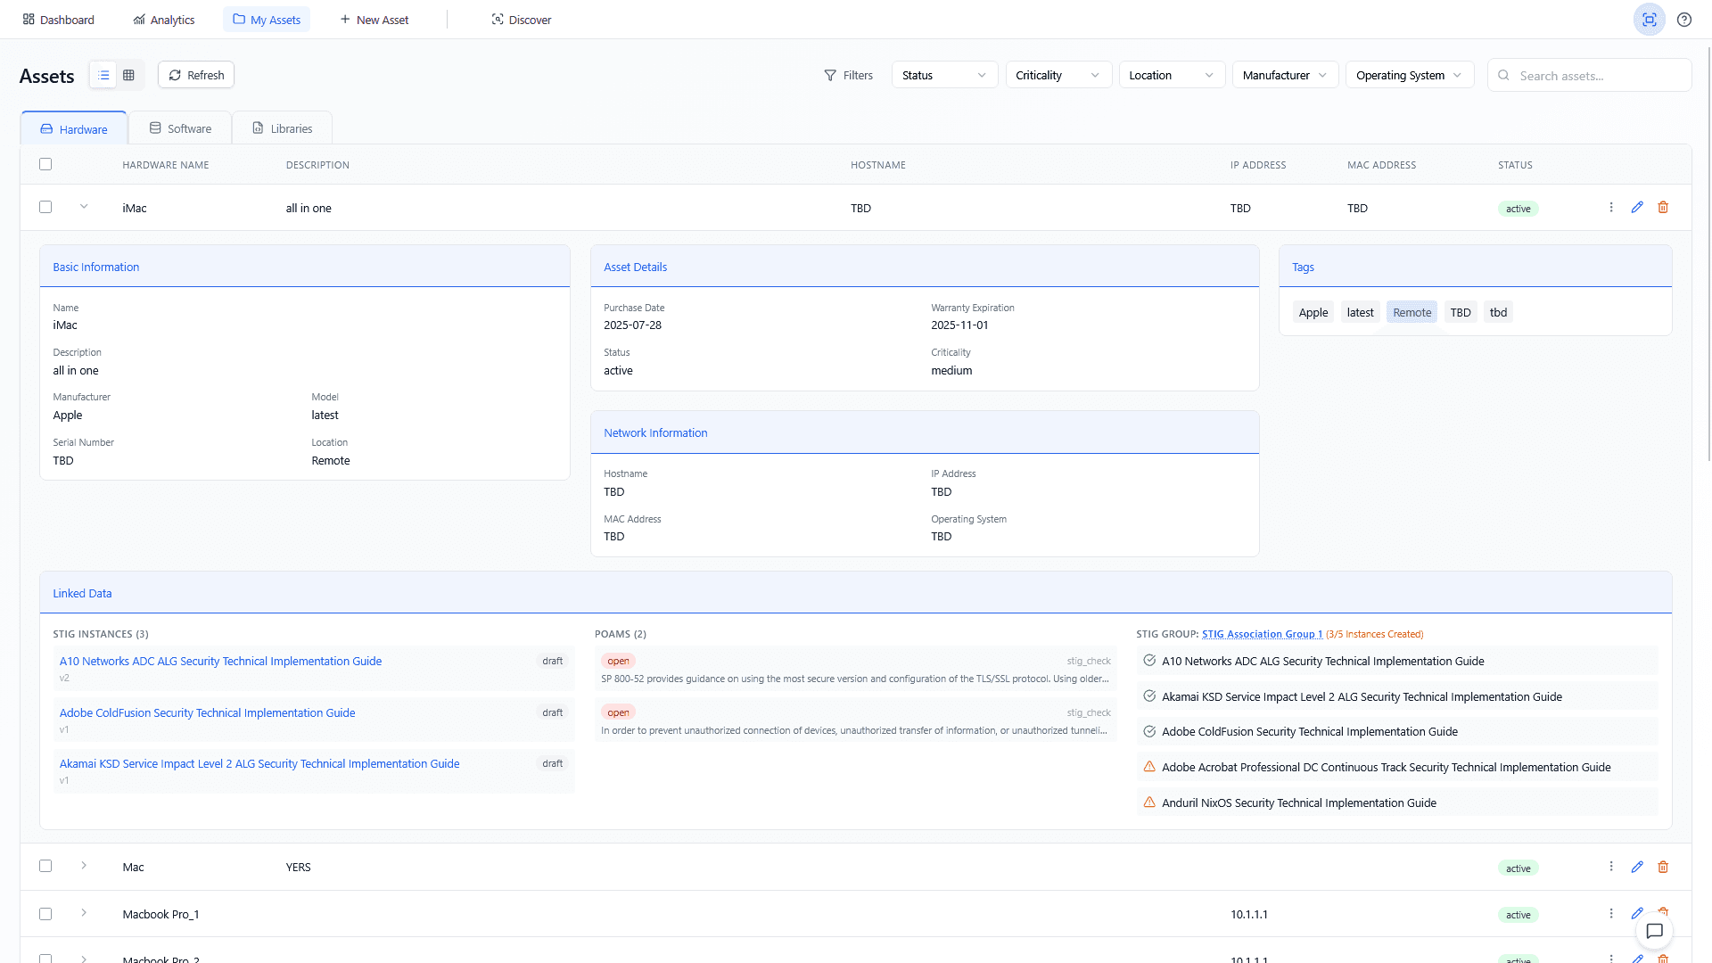The height and width of the screenshot is (963, 1712).
Task: Delete the iMac asset via trash icon
Action: click(x=1663, y=208)
